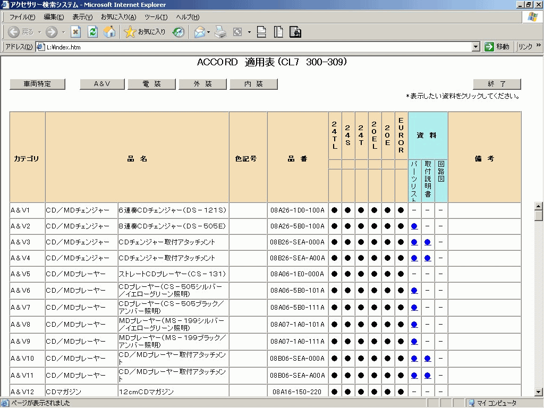This screenshot has height=408, width=544.
Task: Open the ファイル(F) menu
Action: point(22,17)
